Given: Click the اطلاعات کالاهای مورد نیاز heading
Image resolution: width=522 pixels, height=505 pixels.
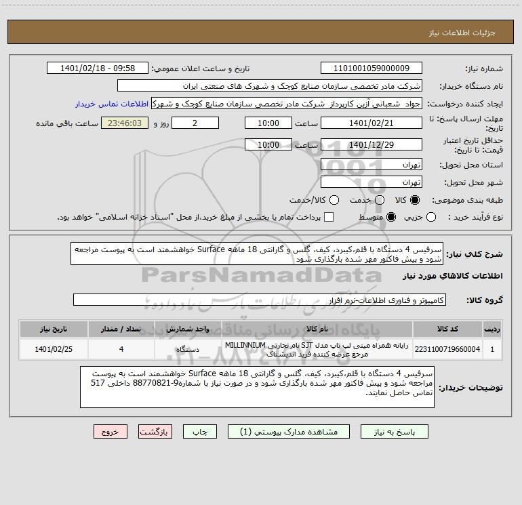Looking at the screenshot, I should point(452,276).
